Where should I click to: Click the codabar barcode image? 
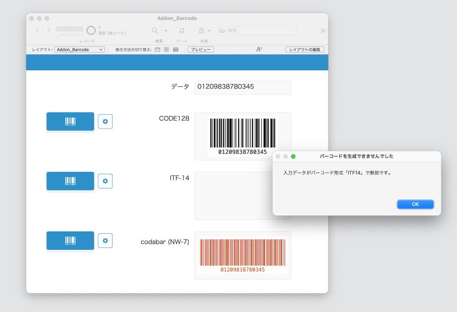pyautogui.click(x=242, y=255)
